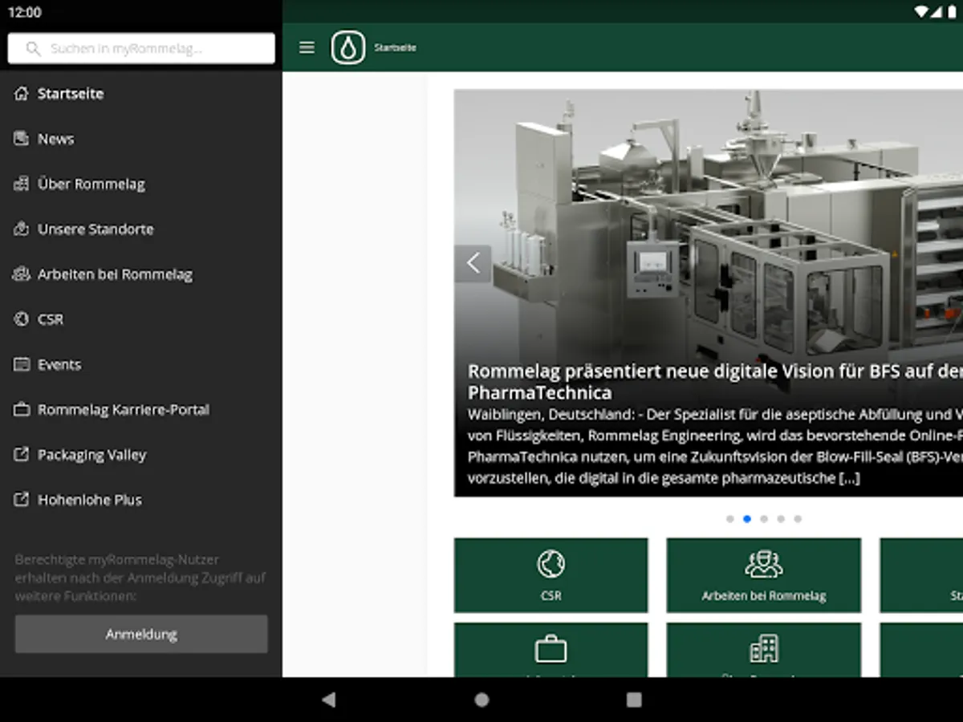963x722 pixels.
Task: Tap the Android back navigation button
Action: pyautogui.click(x=328, y=700)
